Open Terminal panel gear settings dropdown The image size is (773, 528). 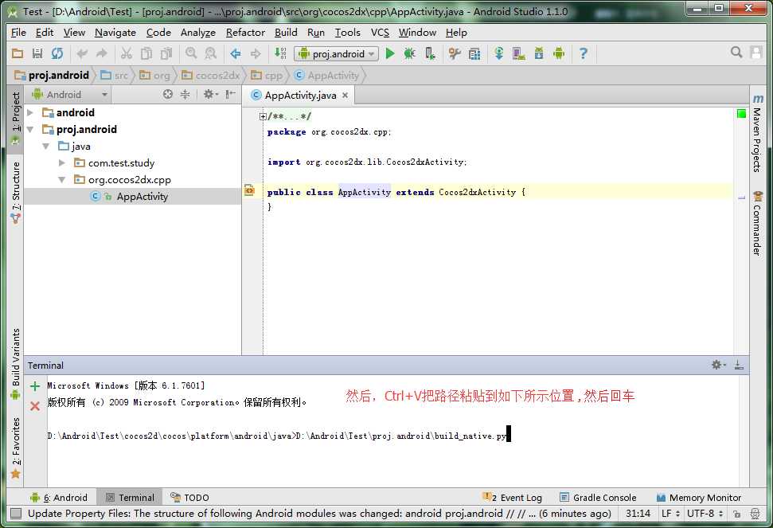pos(718,365)
